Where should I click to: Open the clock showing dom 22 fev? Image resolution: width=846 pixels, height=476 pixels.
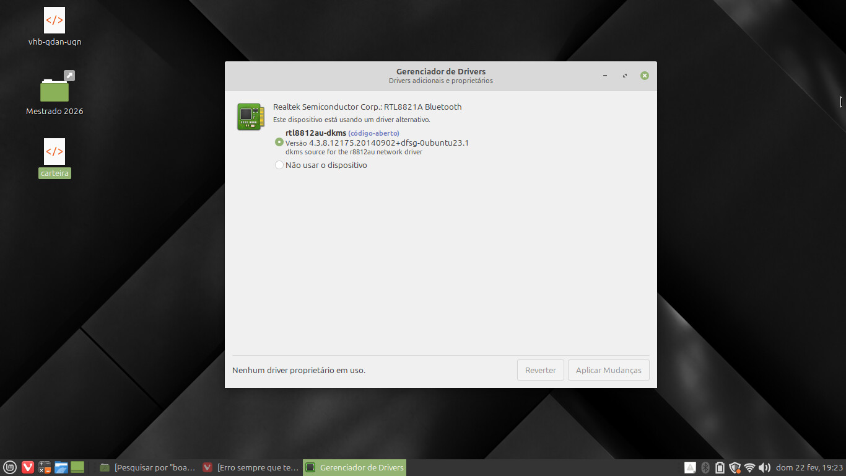tap(809, 467)
